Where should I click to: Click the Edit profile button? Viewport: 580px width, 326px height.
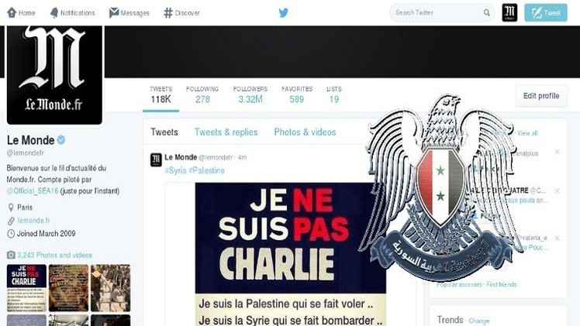[541, 96]
